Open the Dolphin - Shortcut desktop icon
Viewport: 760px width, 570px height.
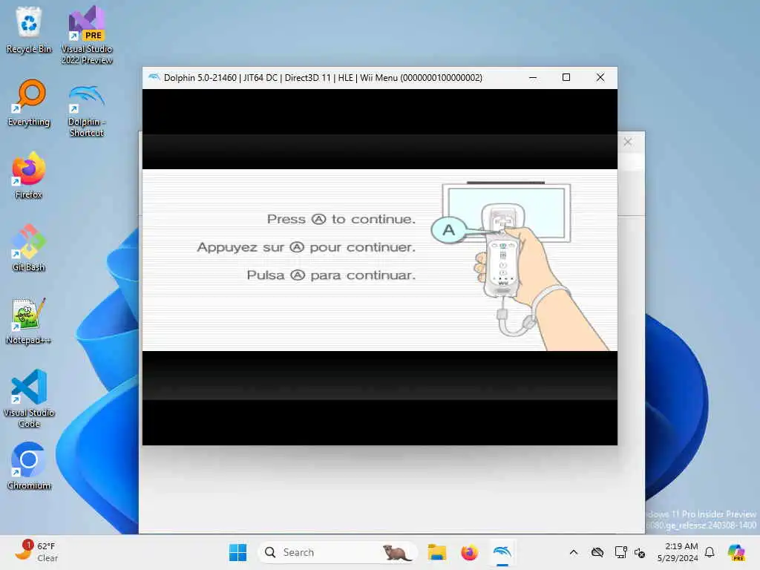[x=87, y=111]
